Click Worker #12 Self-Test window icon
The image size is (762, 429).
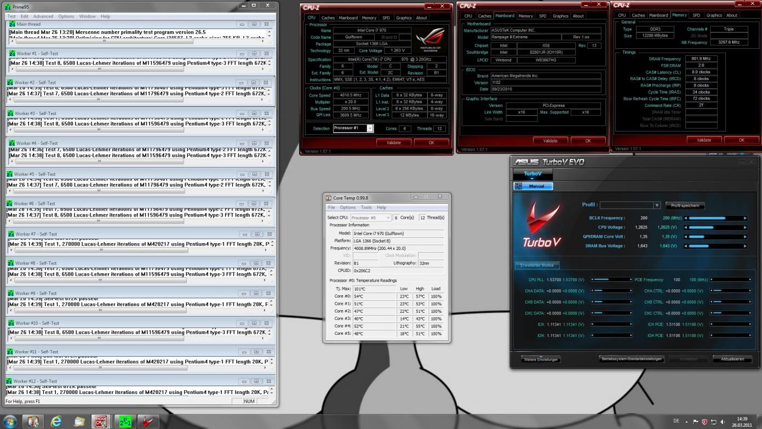(9, 381)
